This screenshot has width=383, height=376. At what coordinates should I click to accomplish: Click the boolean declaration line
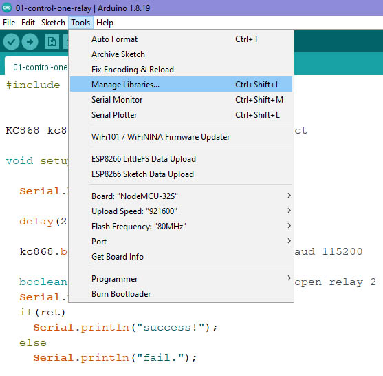(43, 282)
